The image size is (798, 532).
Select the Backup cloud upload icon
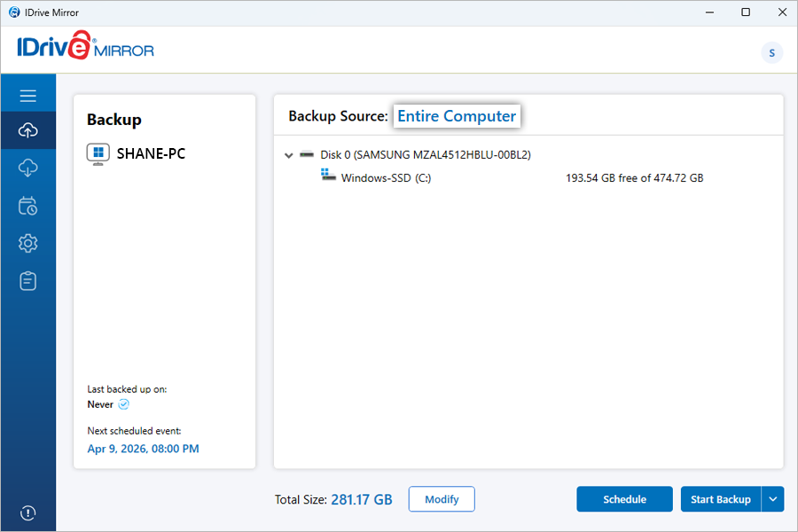click(27, 130)
